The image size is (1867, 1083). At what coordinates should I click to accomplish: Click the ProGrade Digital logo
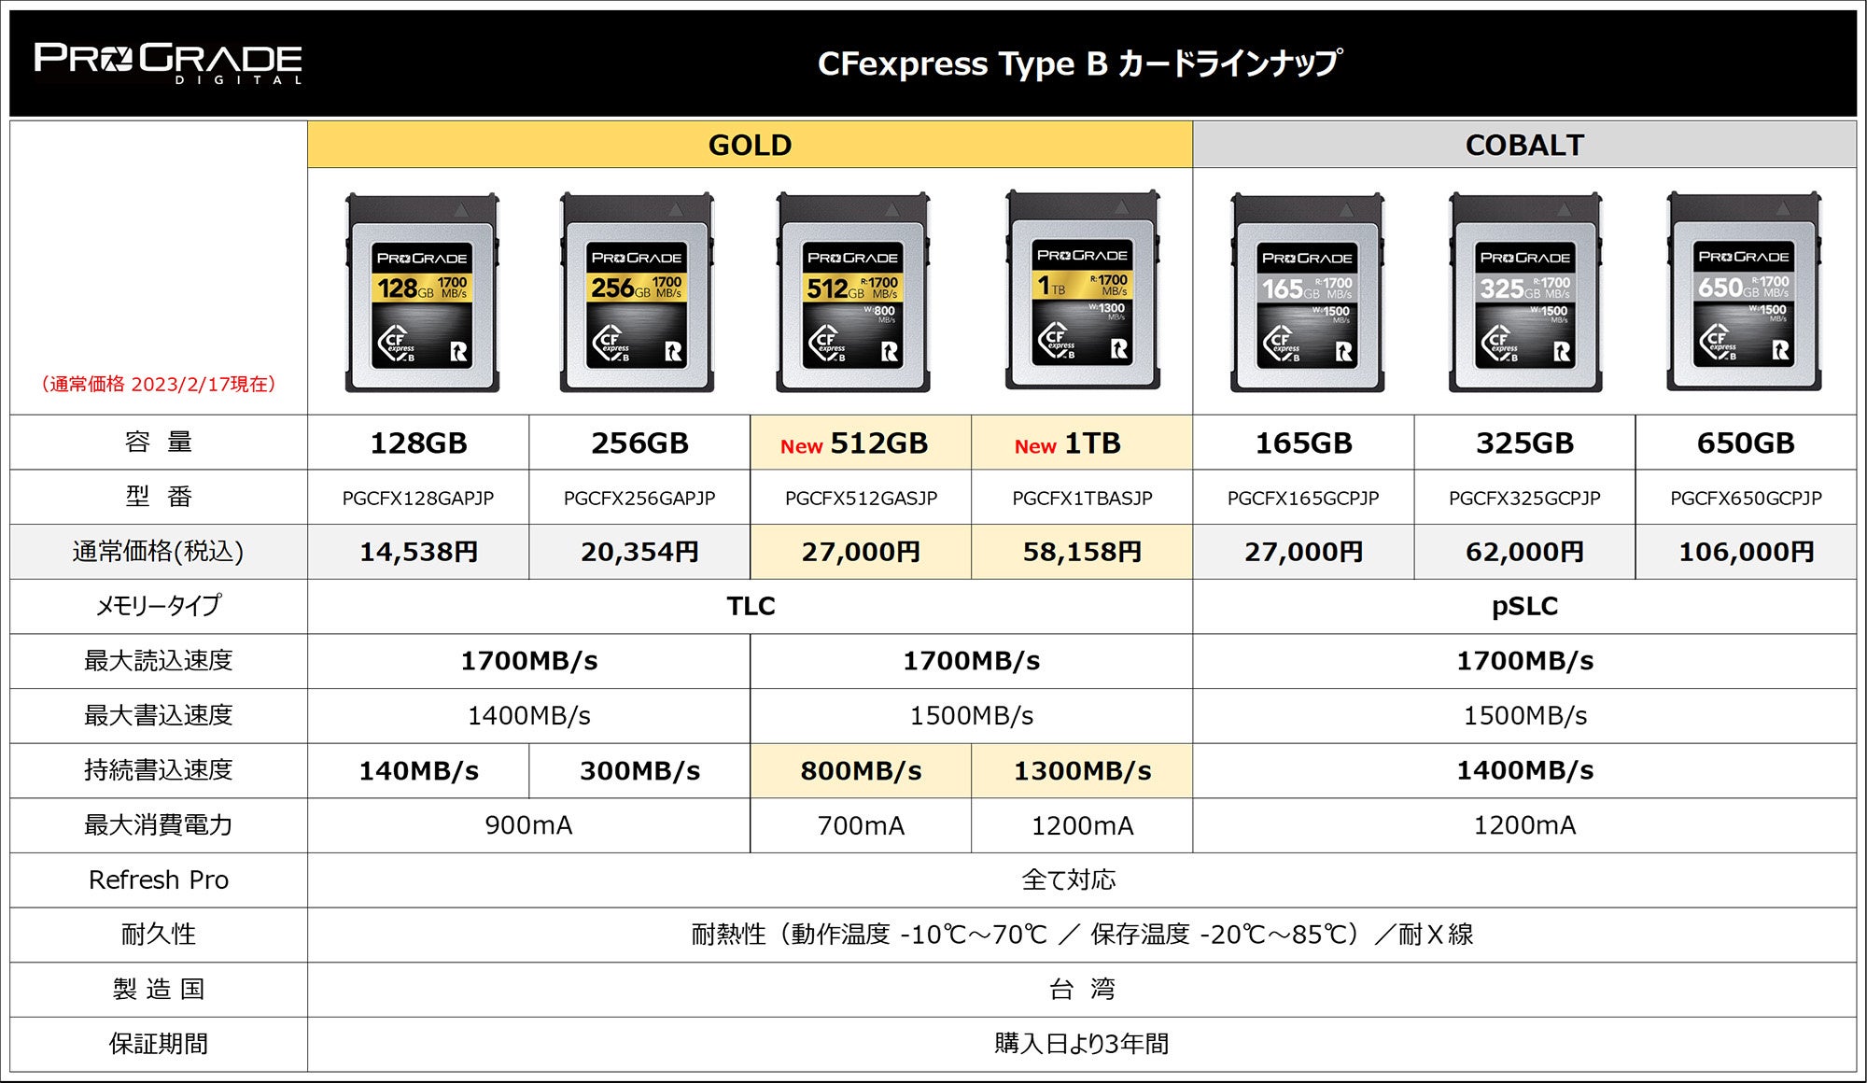pyautogui.click(x=166, y=63)
